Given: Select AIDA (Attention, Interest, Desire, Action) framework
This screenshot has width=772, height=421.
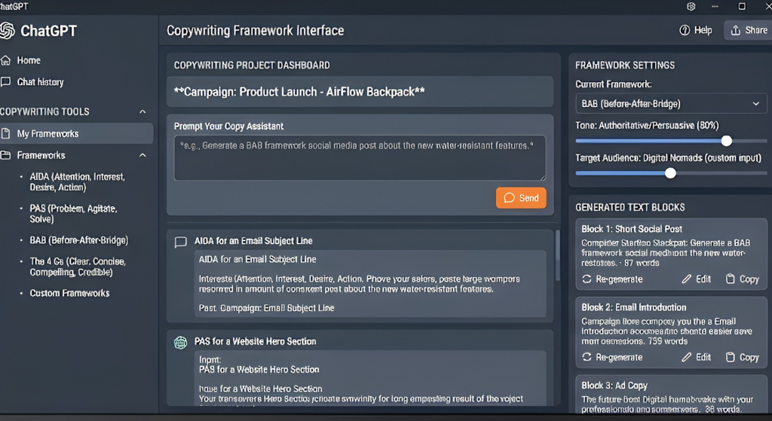Looking at the screenshot, I should click(x=78, y=182).
